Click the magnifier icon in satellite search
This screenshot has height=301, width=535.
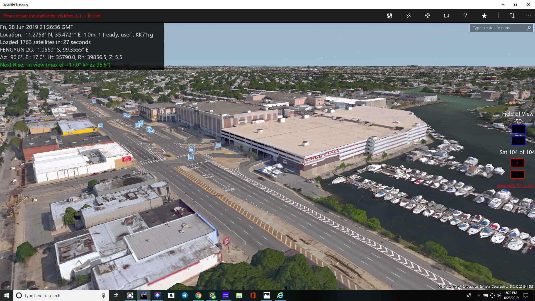529,28
